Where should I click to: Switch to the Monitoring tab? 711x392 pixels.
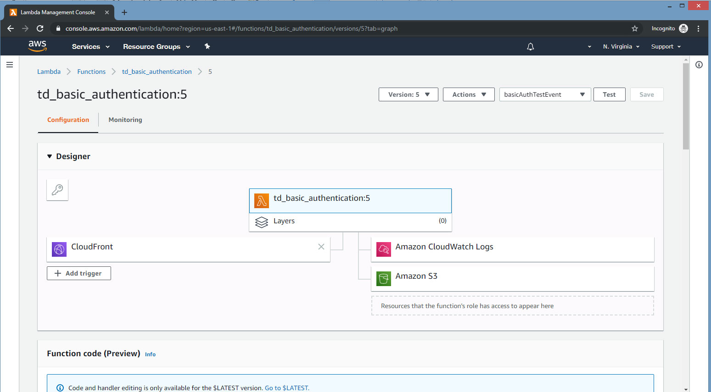125,120
